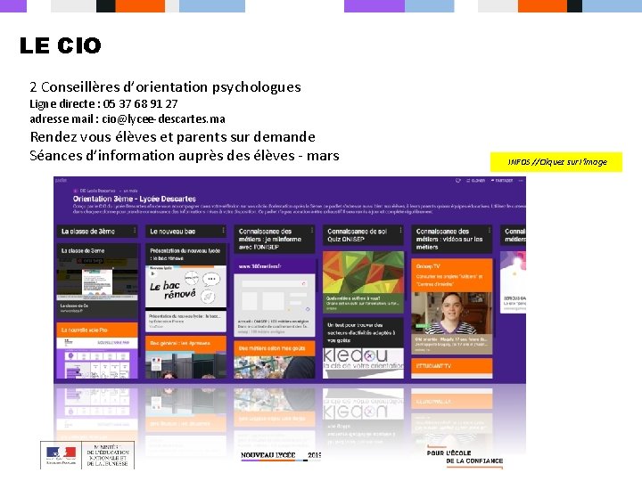Open options menu of 'Quiz ONISEP' column
The image size is (642, 481).
tap(400, 231)
